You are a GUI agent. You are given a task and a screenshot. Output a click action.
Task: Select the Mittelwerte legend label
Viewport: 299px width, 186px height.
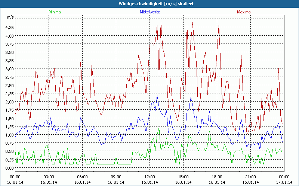pyautogui.click(x=149, y=12)
